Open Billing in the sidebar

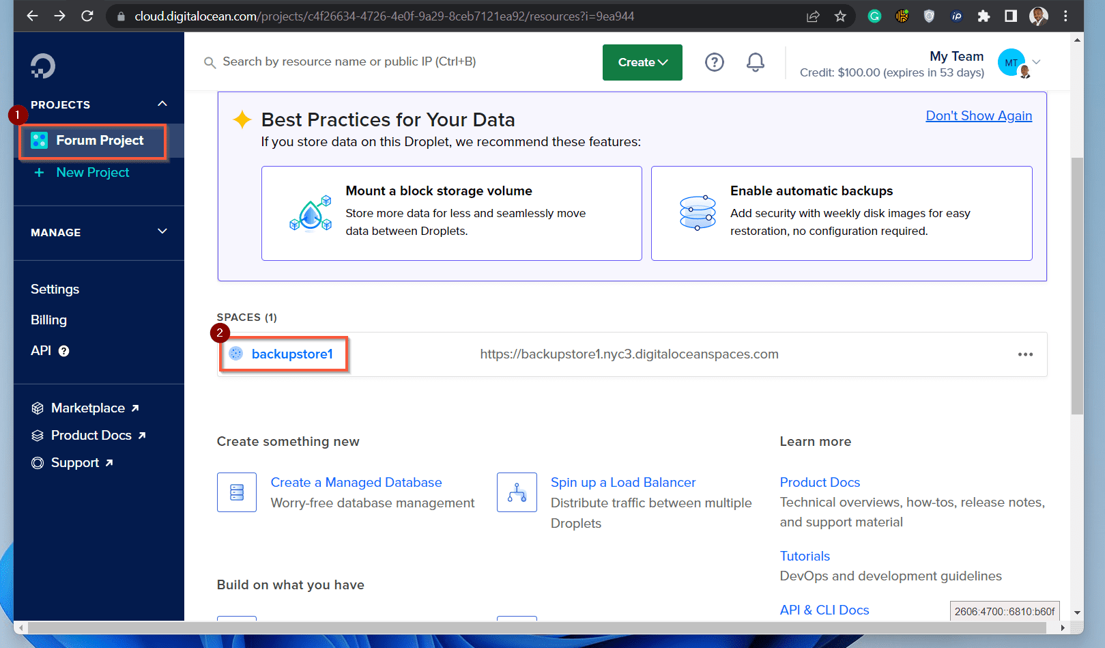48,320
